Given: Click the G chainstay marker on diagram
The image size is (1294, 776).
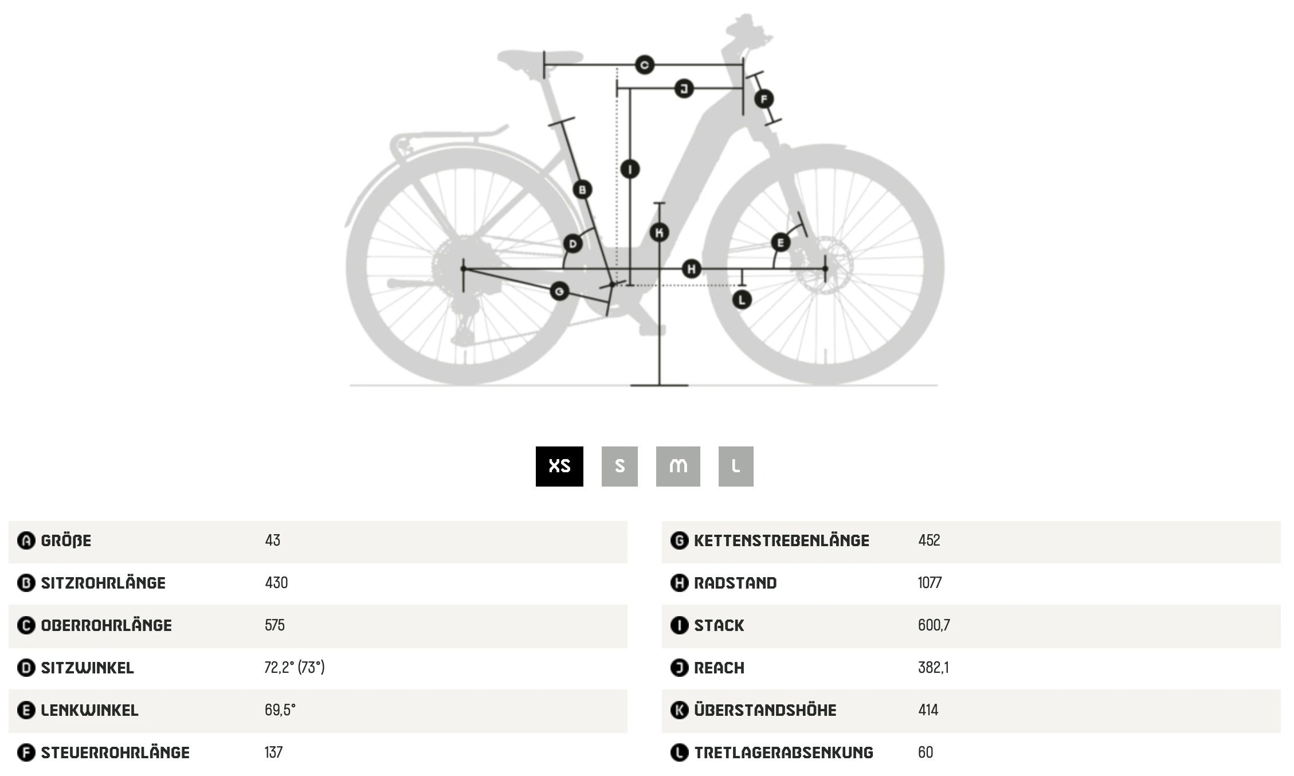Looking at the screenshot, I should [x=559, y=291].
